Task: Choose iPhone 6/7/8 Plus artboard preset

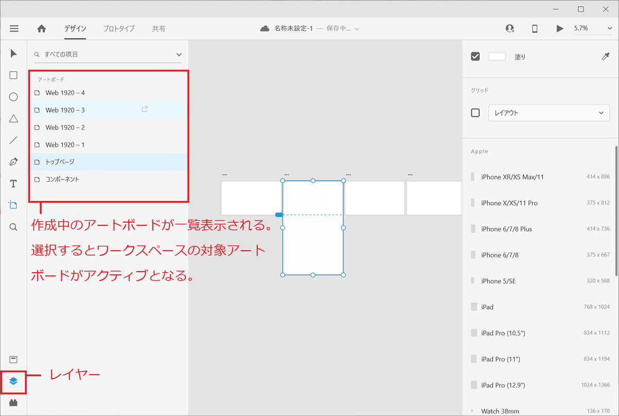Action: click(540, 229)
